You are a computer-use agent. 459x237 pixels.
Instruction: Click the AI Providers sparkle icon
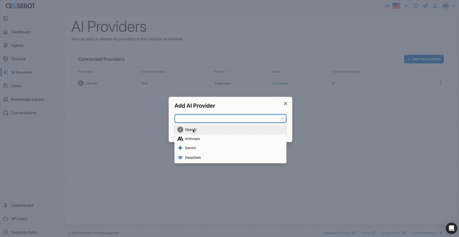point(6,72)
